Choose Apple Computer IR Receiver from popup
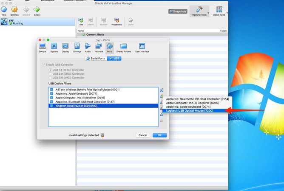The width and height of the screenshot is (284, 191). [197, 103]
